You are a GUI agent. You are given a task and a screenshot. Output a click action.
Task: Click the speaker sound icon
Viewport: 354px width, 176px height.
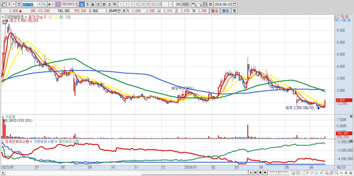[50, 4]
